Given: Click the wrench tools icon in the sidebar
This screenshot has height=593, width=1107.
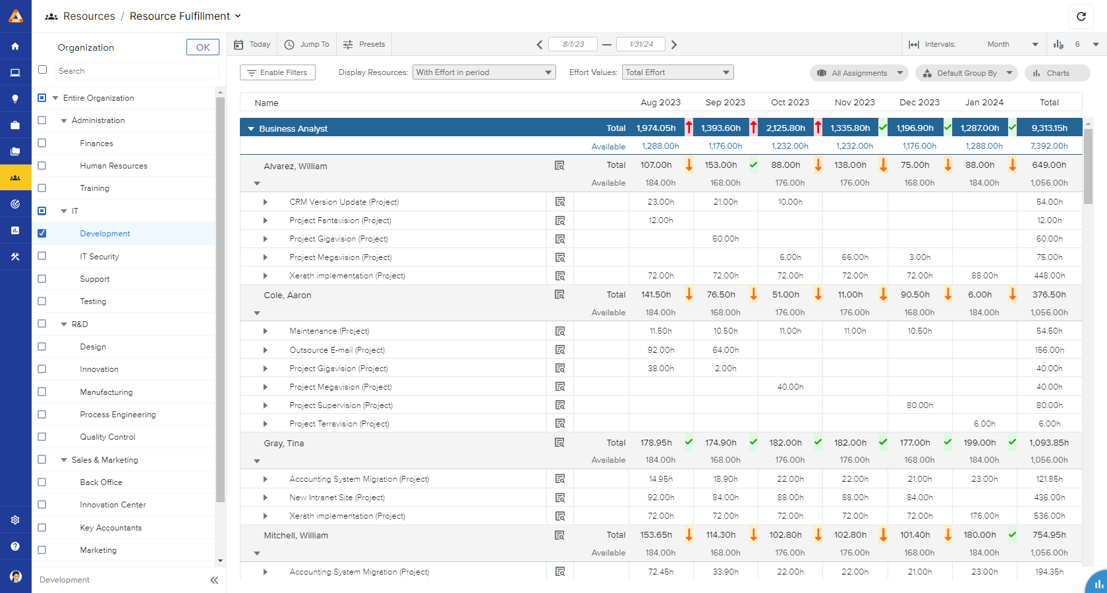Looking at the screenshot, I should point(15,256).
